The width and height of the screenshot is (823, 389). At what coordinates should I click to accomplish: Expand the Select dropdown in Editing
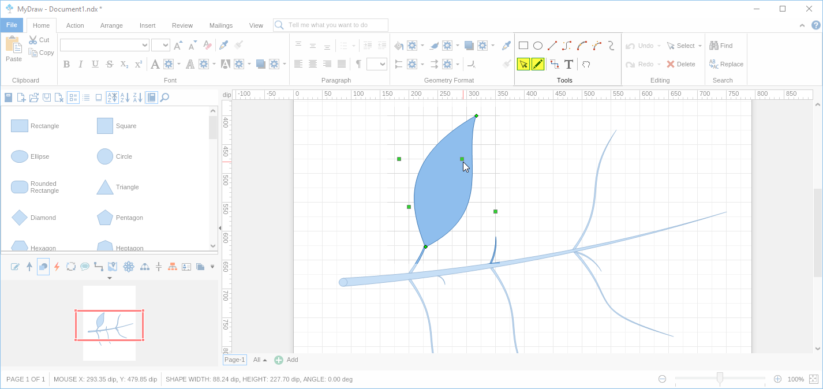pyautogui.click(x=700, y=46)
